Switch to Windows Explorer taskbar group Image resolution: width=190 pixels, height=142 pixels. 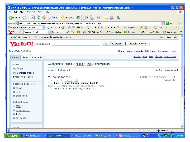pos(106,136)
